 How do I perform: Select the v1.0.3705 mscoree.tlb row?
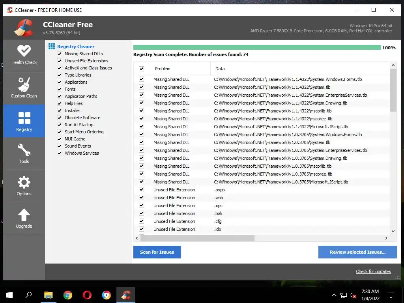pyautogui.click(x=262, y=174)
